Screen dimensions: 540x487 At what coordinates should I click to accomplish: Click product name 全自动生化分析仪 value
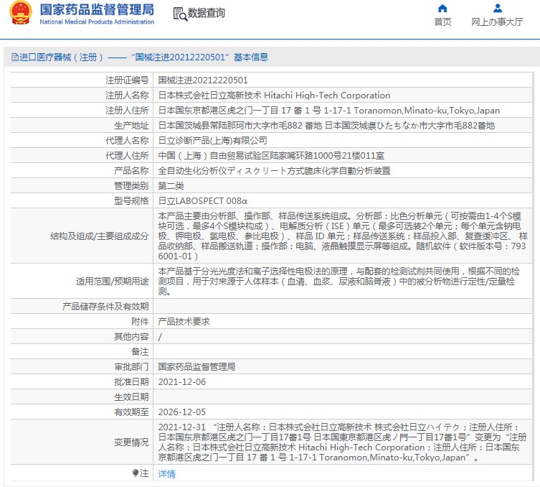coord(274,171)
